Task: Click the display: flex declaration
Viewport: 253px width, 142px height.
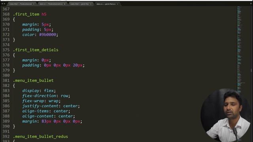Action: pos(39,91)
